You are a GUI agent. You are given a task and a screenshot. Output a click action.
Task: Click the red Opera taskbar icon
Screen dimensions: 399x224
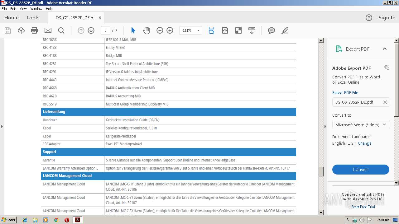(67, 220)
